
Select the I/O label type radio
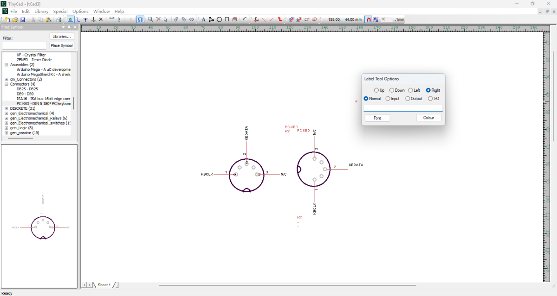coord(430,99)
